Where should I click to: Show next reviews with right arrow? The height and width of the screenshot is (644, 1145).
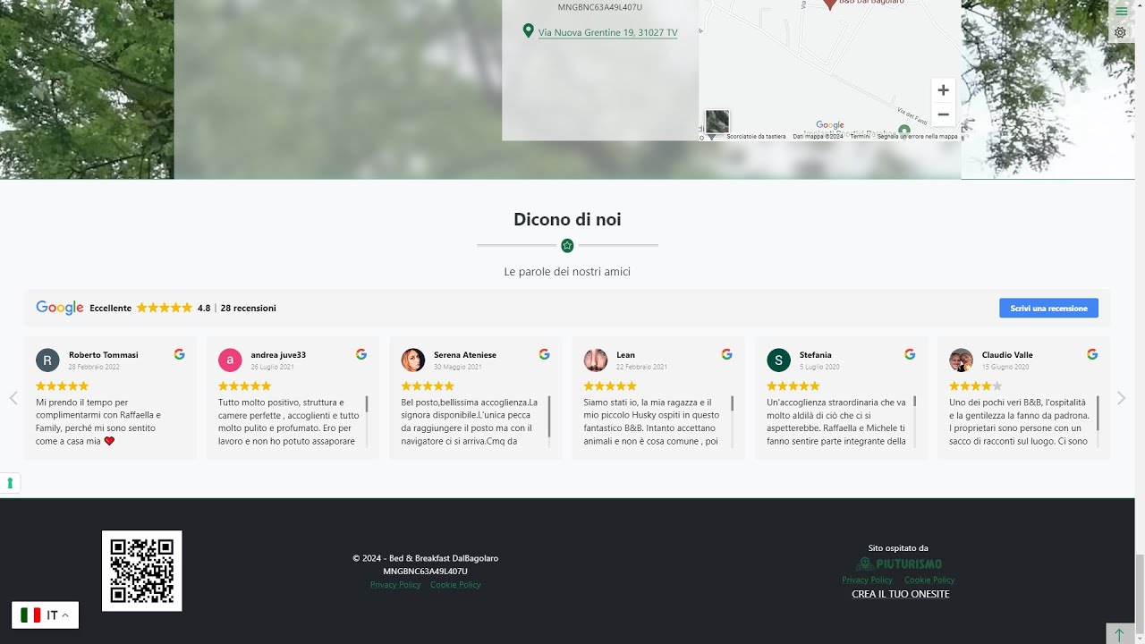(1121, 398)
